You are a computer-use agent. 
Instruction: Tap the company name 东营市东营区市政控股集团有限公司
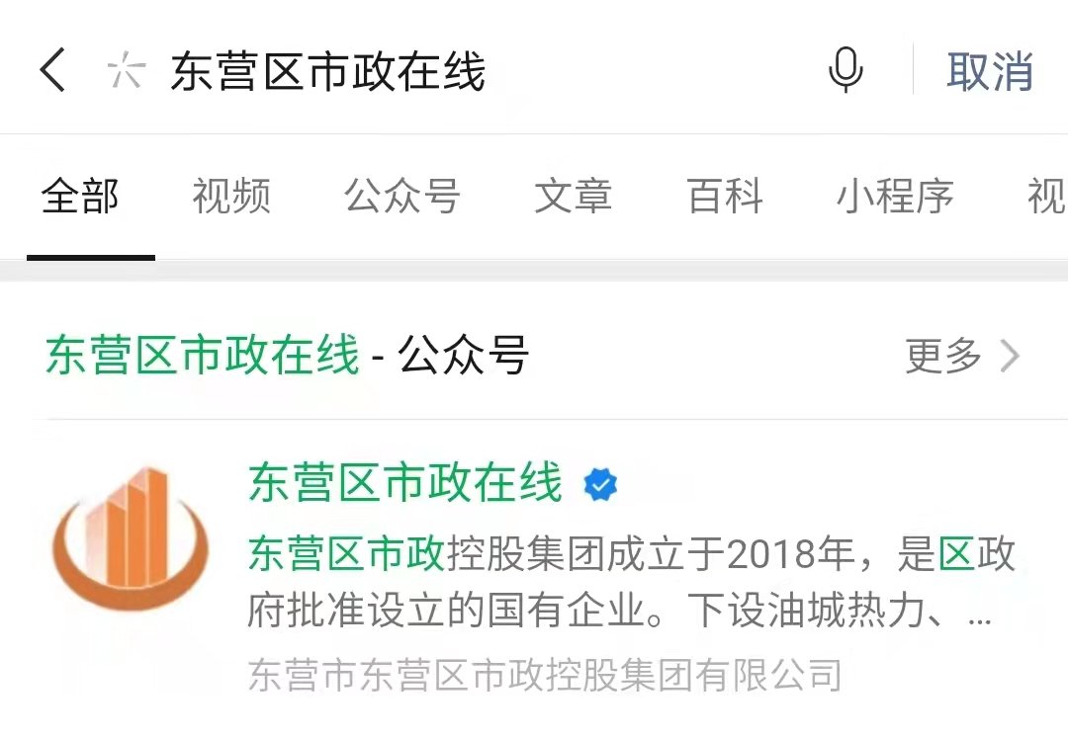click(544, 675)
